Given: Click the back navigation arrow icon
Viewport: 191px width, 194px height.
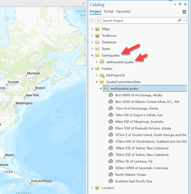Looking at the screenshot, I should (x=92, y=20).
